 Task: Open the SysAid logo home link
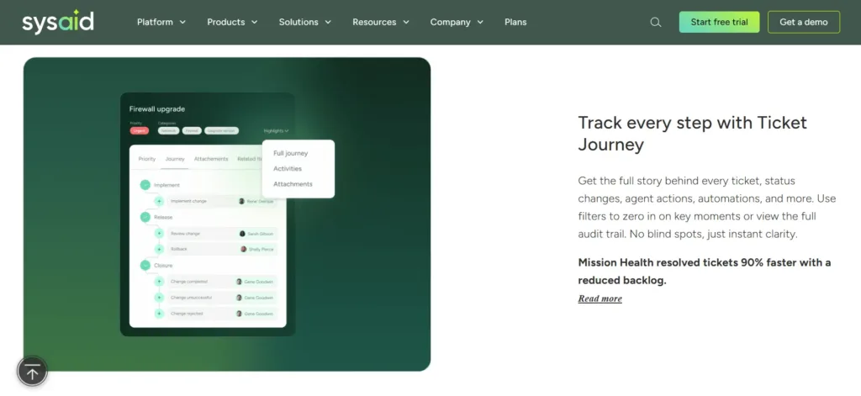58,22
